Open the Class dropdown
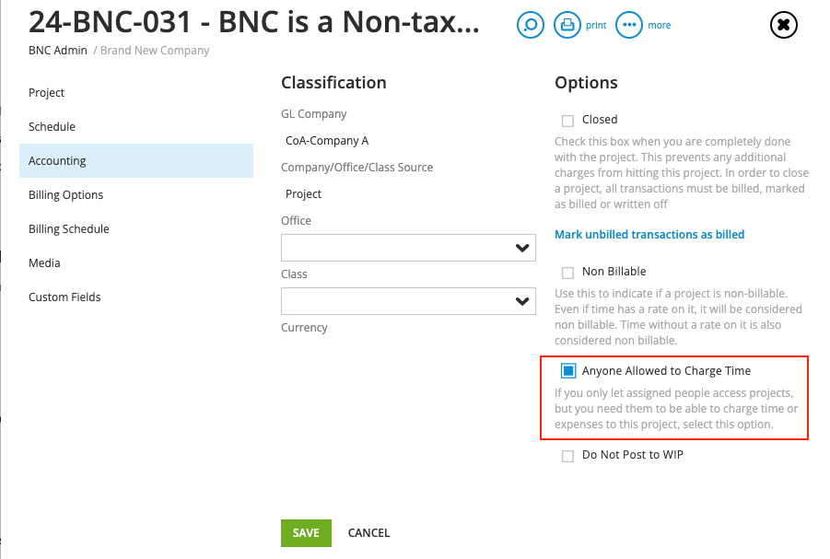Image resolution: width=830 pixels, height=559 pixels. coord(408,301)
